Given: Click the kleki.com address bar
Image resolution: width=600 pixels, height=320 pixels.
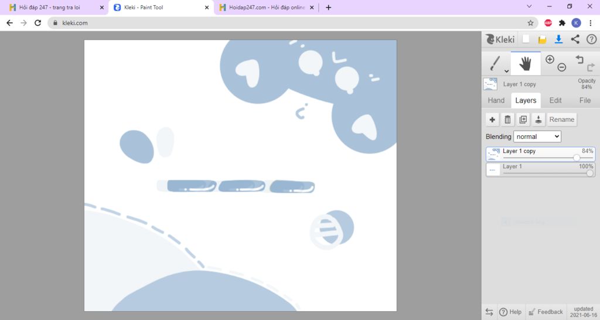Looking at the screenshot, I should click(293, 23).
